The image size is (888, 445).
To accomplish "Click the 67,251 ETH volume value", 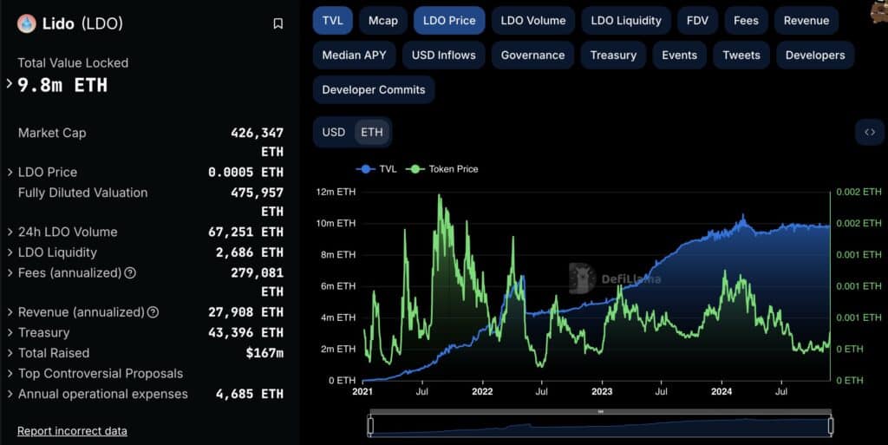I will pyautogui.click(x=245, y=232).
